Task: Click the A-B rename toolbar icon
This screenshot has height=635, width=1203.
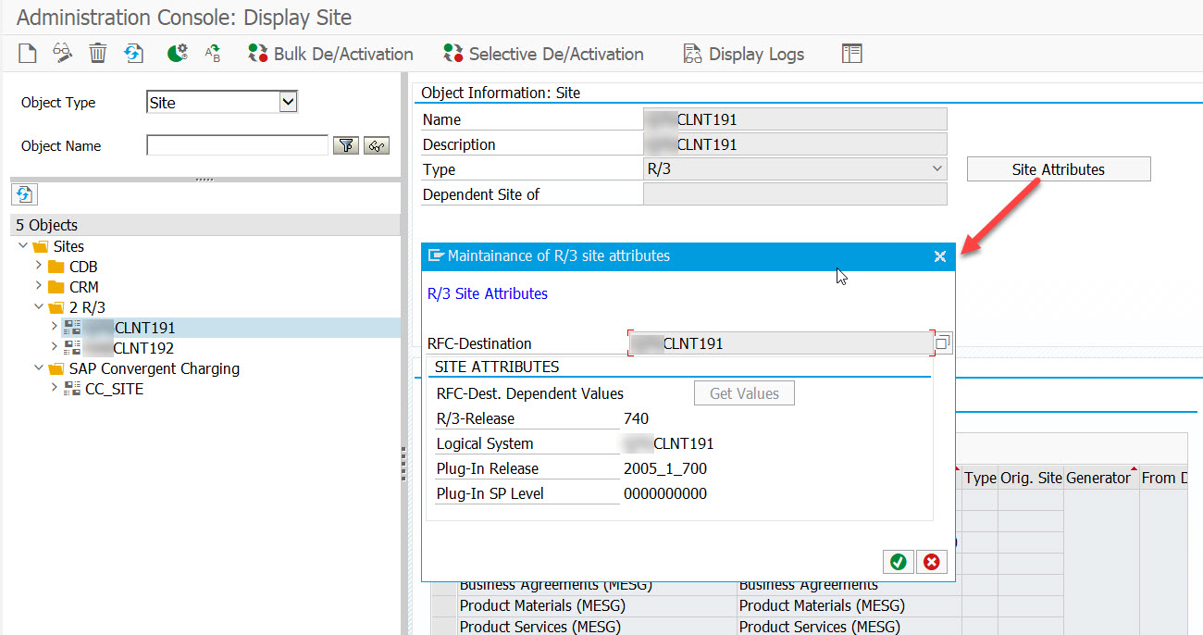Action: point(215,53)
